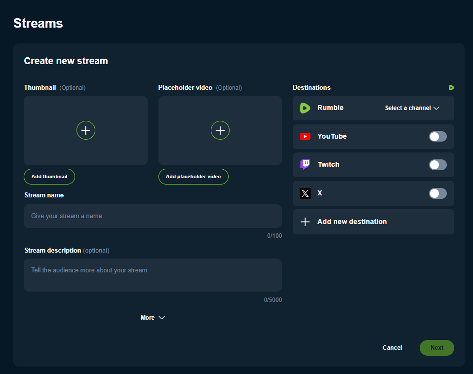The image size is (473, 374).
Task: Click the Twitch logo icon
Action: click(x=305, y=164)
